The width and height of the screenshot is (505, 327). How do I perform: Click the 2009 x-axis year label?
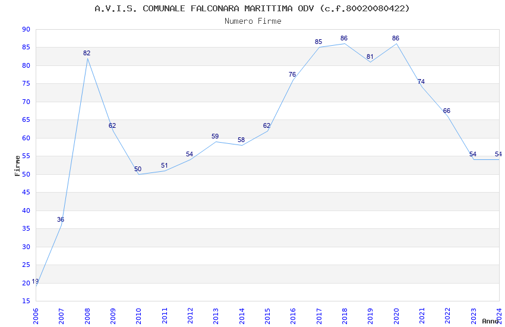[113, 316]
